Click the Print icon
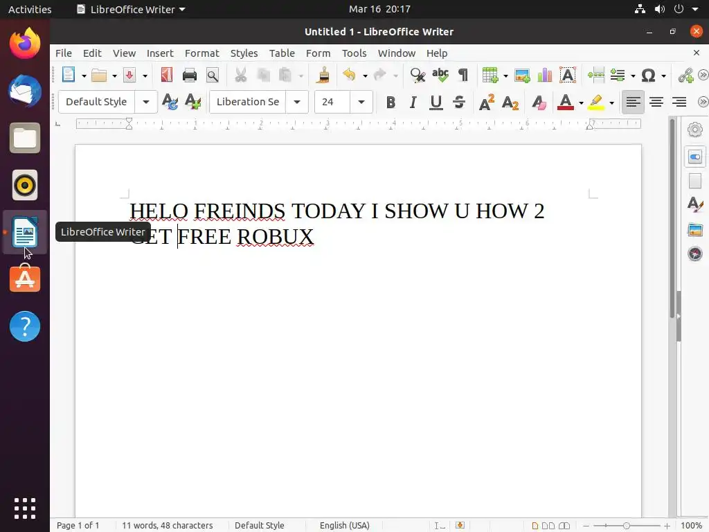The height and width of the screenshot is (532, 709). click(190, 75)
